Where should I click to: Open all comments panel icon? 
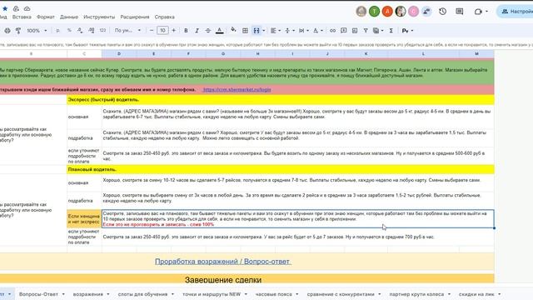[x=459, y=11]
